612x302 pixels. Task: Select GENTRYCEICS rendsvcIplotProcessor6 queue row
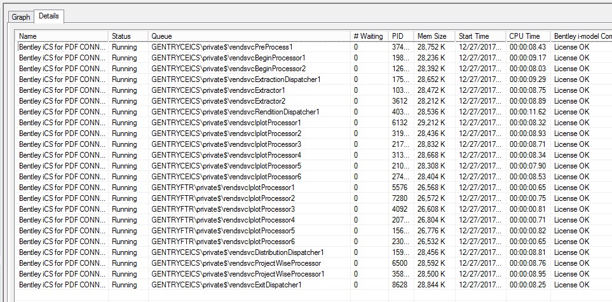click(x=314, y=177)
